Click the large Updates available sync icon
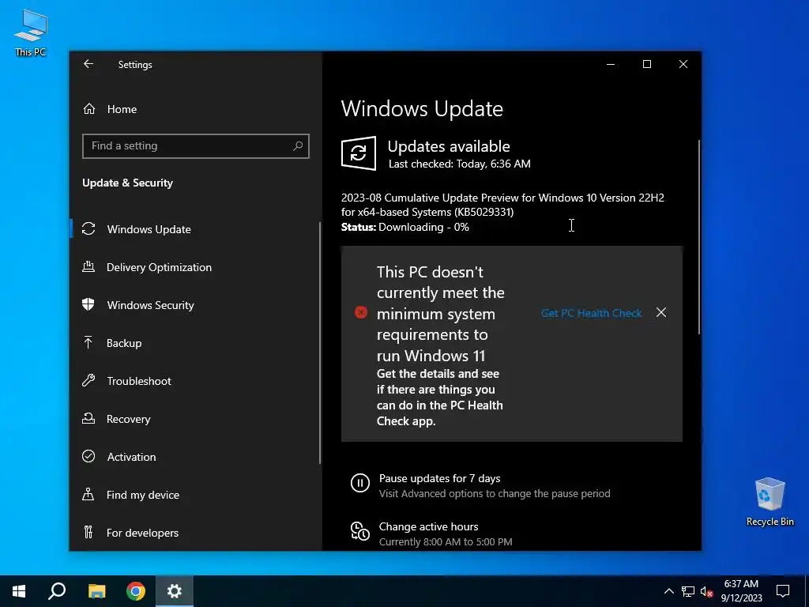 pyautogui.click(x=359, y=153)
